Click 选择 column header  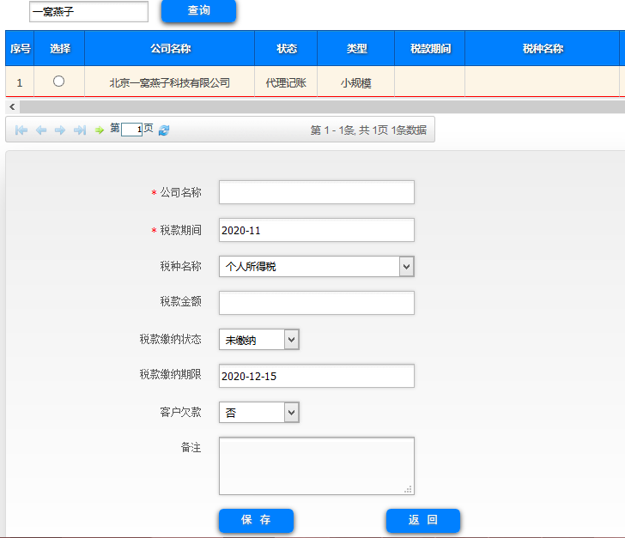tap(60, 49)
